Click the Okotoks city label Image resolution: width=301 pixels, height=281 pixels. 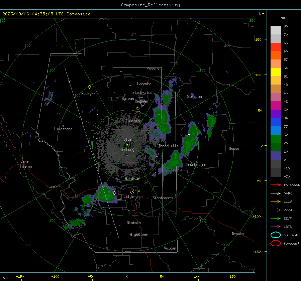[x=134, y=223]
